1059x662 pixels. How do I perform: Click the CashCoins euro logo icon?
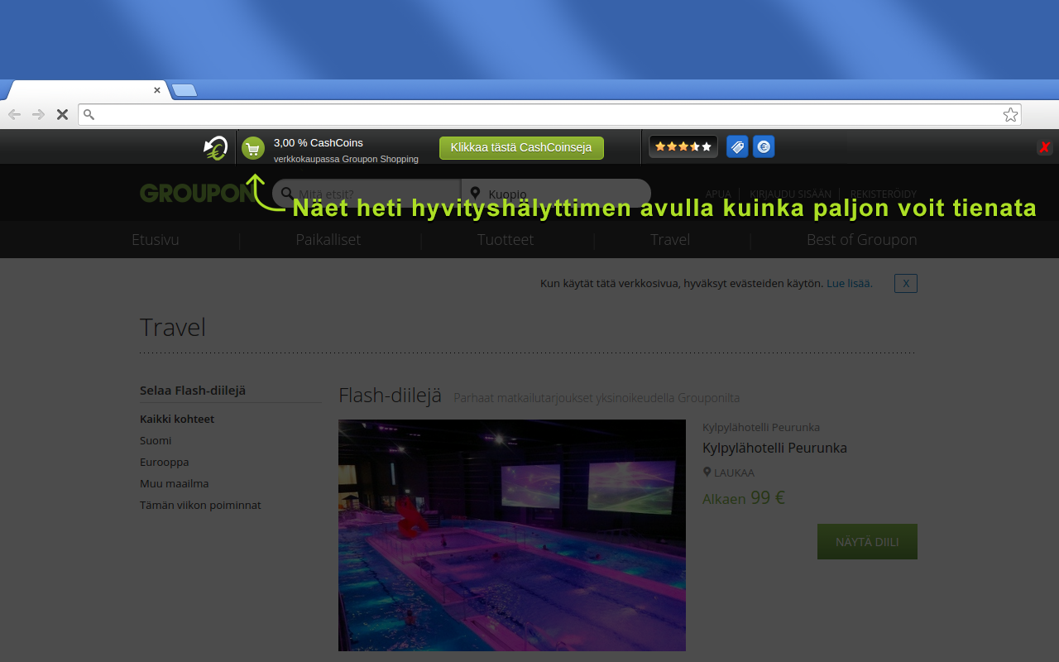coord(216,147)
